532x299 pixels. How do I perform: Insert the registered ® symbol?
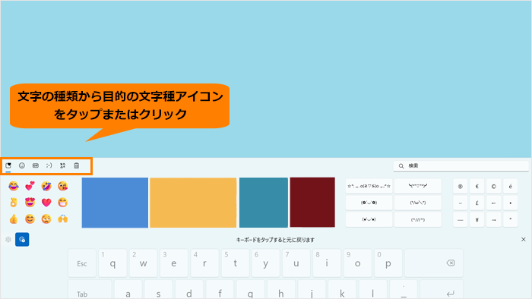pyautogui.click(x=460, y=186)
